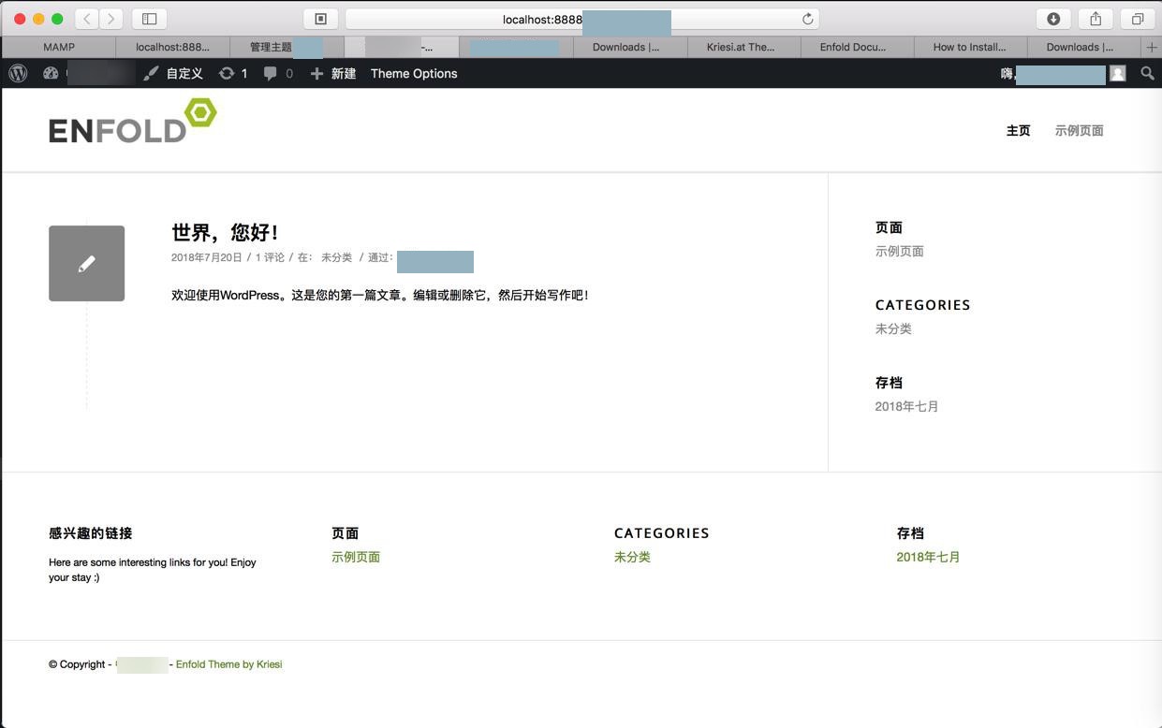Go forward with Safari's forward arrow
Viewport: 1162px width, 728px height.
click(x=111, y=19)
